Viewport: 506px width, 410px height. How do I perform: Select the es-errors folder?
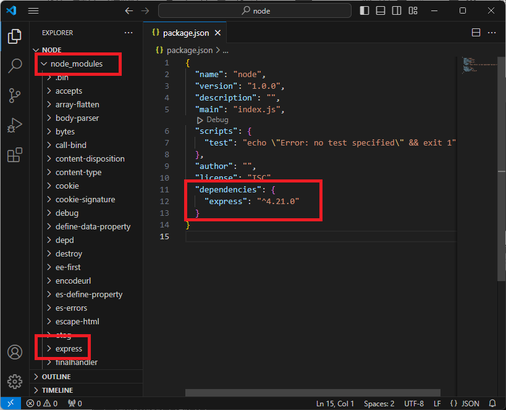tap(71, 308)
